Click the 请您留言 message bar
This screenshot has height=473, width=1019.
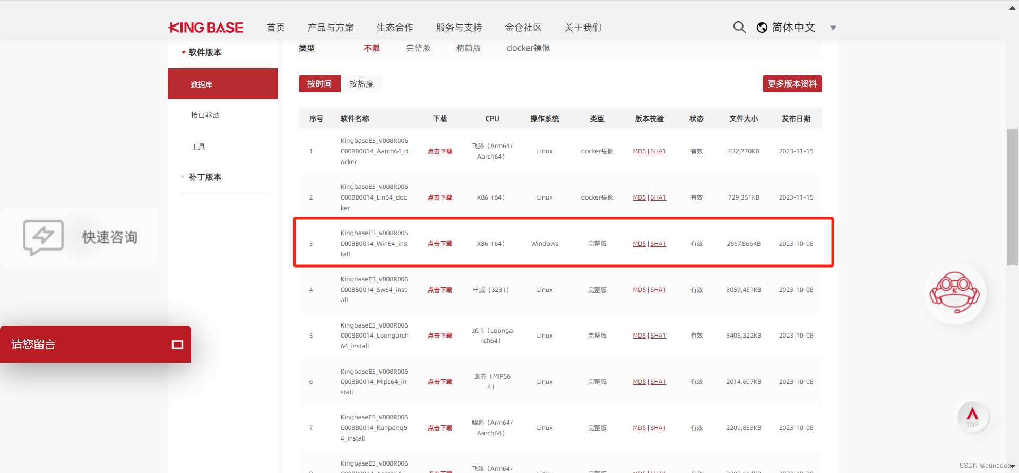pyautogui.click(x=96, y=345)
